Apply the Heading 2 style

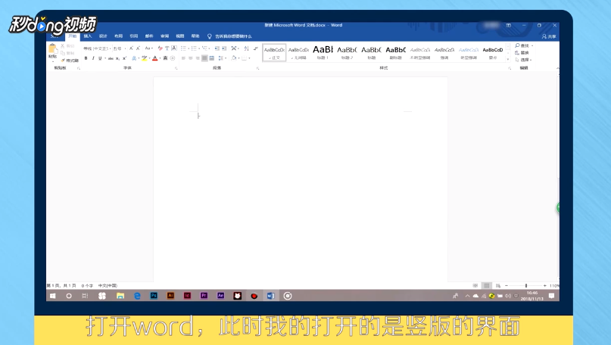click(x=347, y=52)
